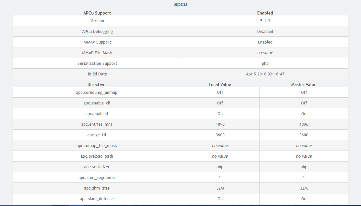Select the Version value 5.1.3
The width and height of the screenshot is (361, 206).
pyautogui.click(x=265, y=21)
